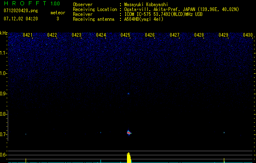Click the small echo dot near 0424
Screen dimensions: 256x163
point(101,132)
